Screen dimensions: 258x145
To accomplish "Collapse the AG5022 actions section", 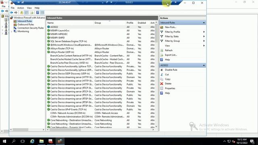I will pyautogui.click(x=204, y=65).
